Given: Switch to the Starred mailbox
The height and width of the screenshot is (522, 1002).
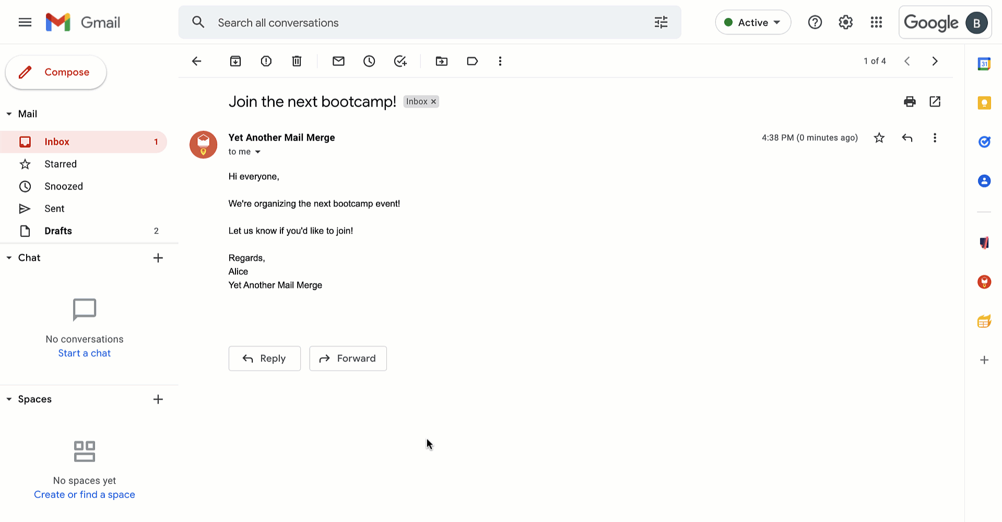Looking at the screenshot, I should pos(60,163).
